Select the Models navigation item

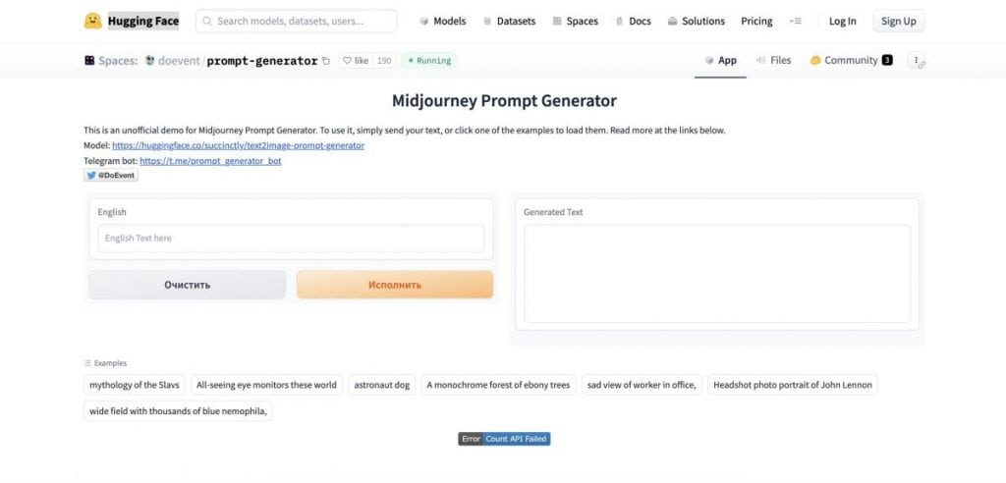(x=443, y=22)
